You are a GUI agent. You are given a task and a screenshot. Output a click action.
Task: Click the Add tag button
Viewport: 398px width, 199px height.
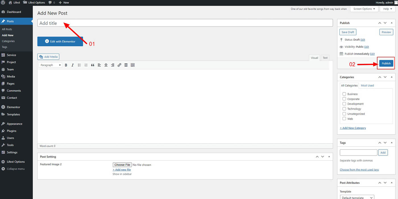(x=383, y=153)
